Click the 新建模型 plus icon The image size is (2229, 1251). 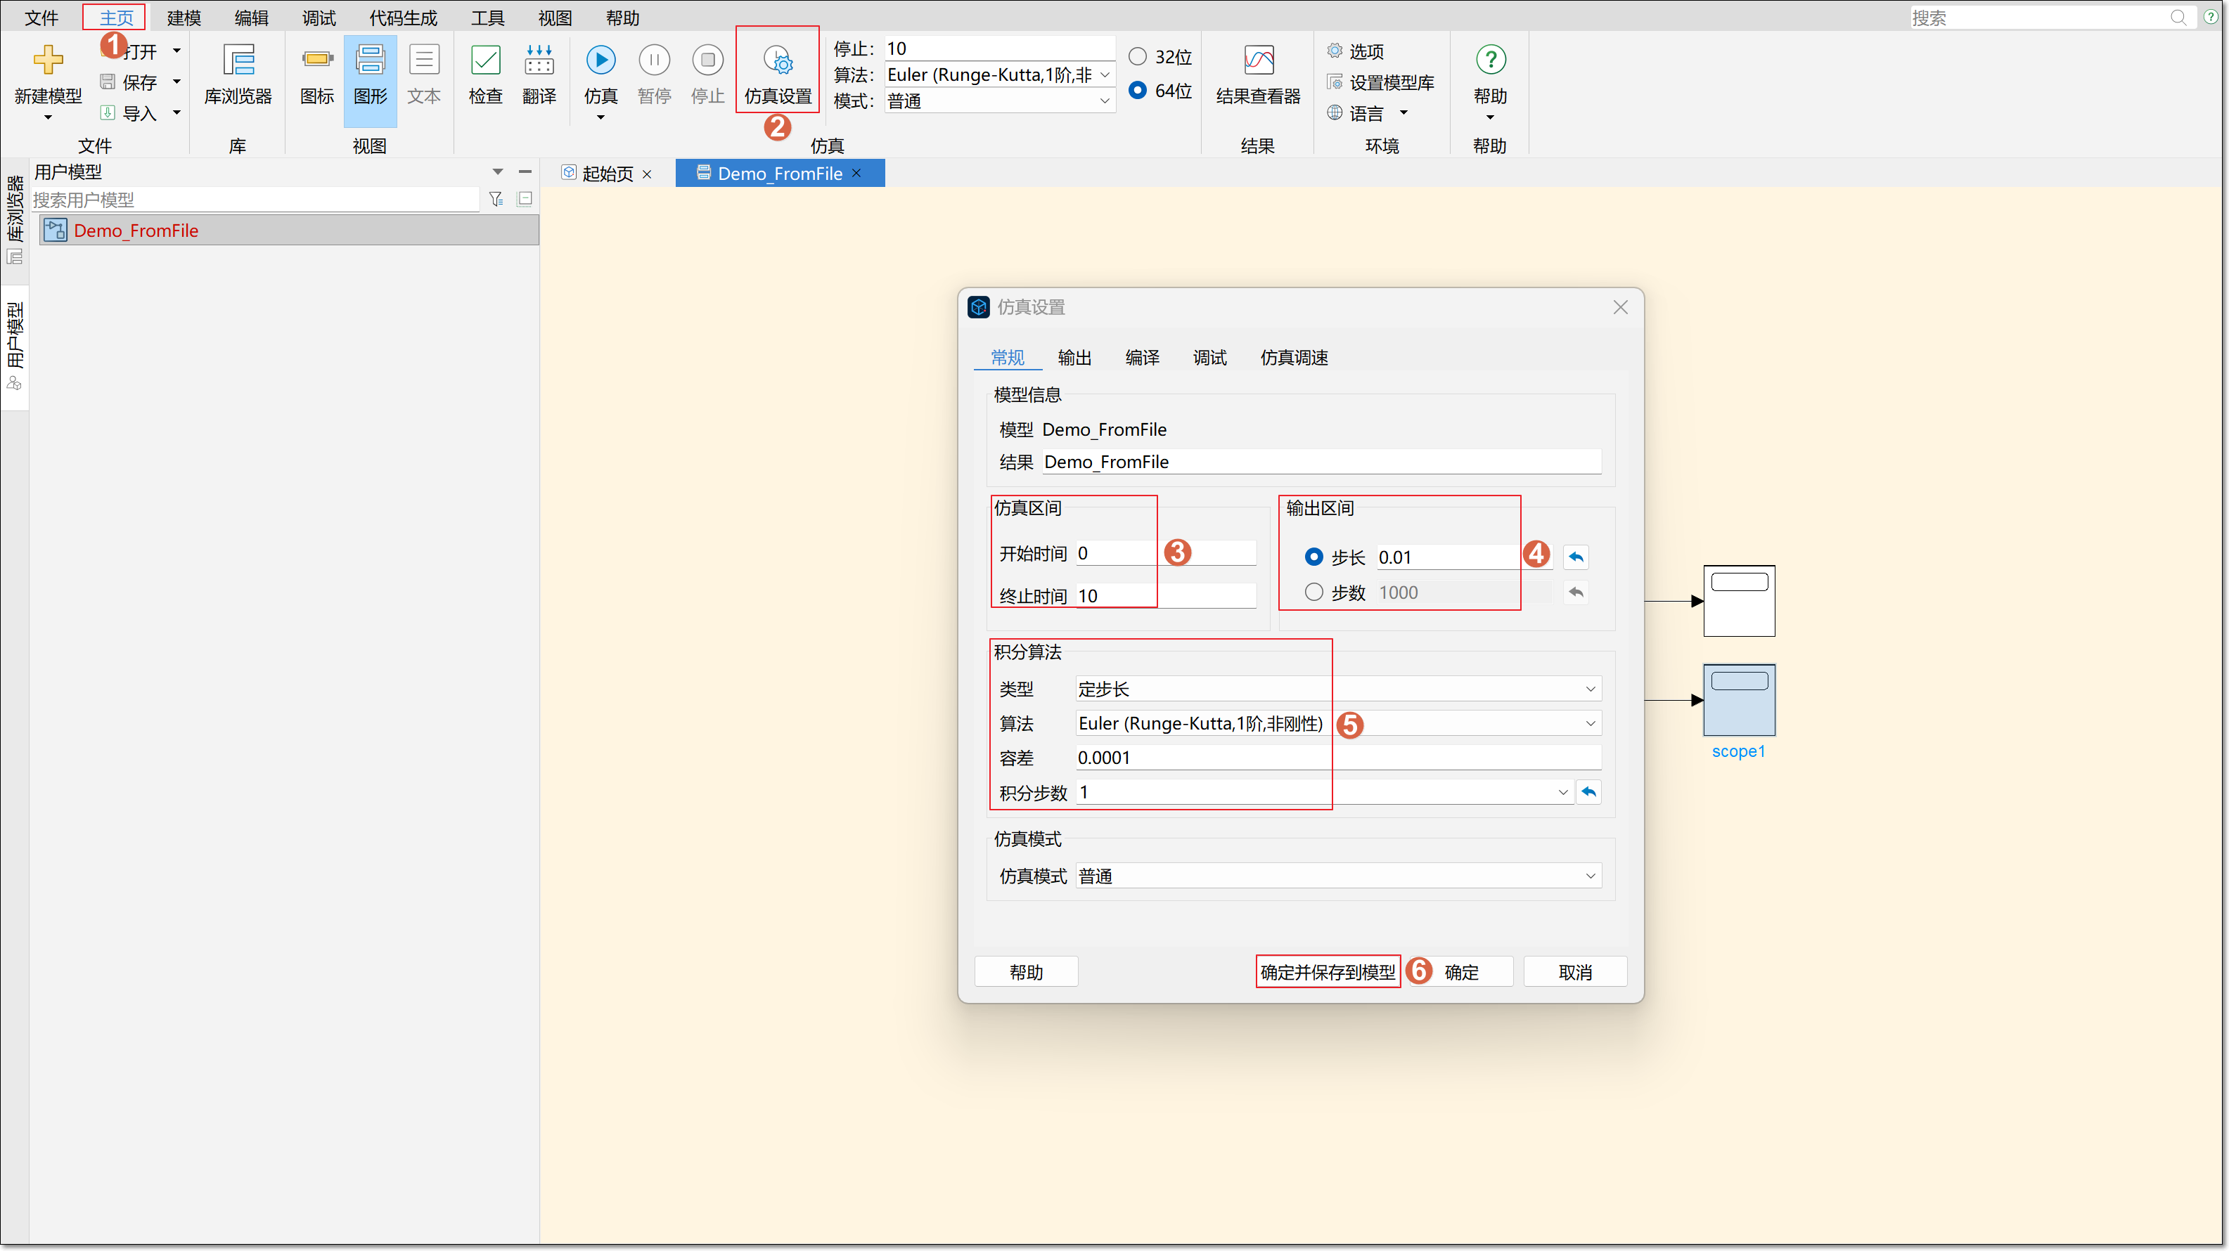pyautogui.click(x=48, y=60)
